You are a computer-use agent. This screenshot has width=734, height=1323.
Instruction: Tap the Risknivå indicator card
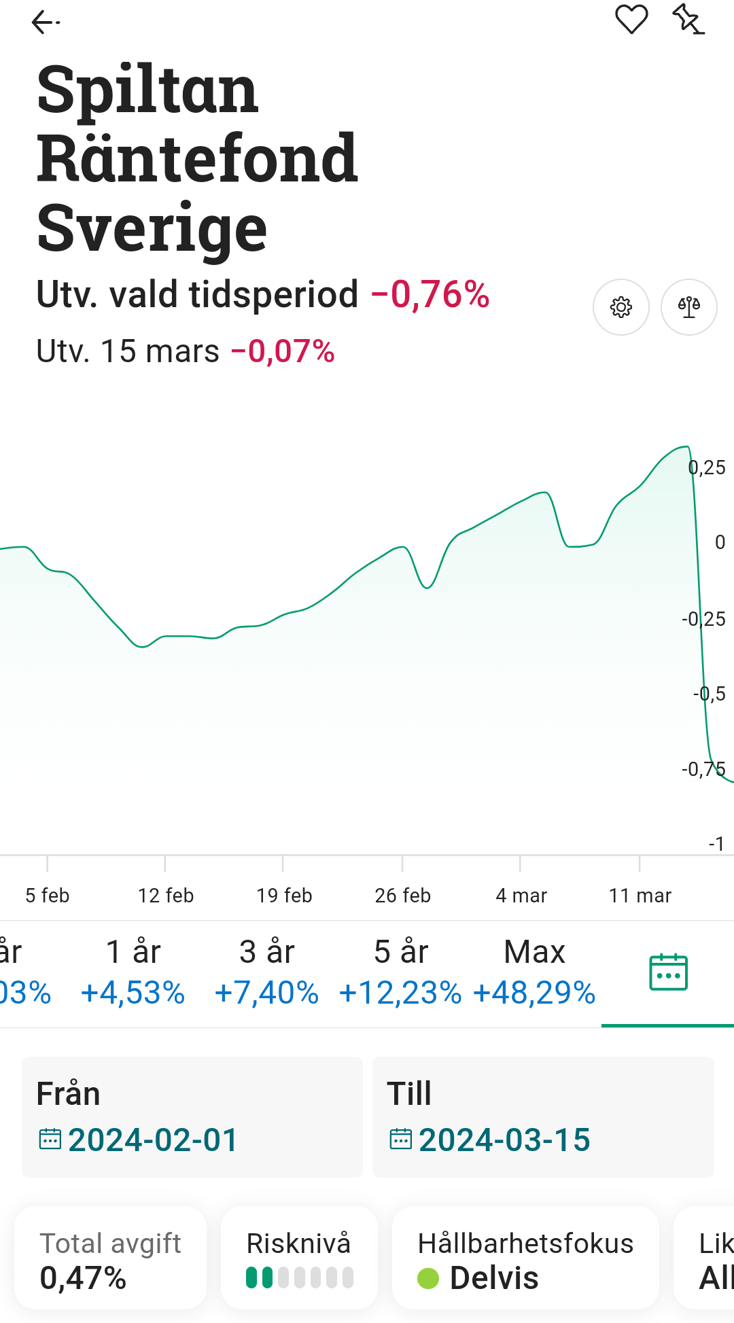coord(299,1260)
